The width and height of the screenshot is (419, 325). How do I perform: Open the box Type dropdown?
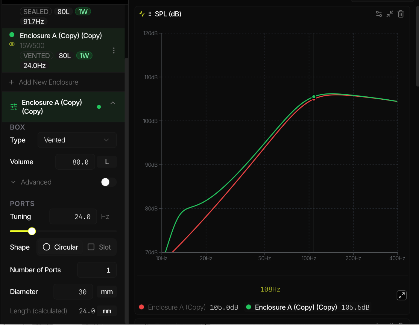coord(77,140)
